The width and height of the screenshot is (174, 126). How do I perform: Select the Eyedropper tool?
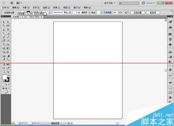coord(4,60)
